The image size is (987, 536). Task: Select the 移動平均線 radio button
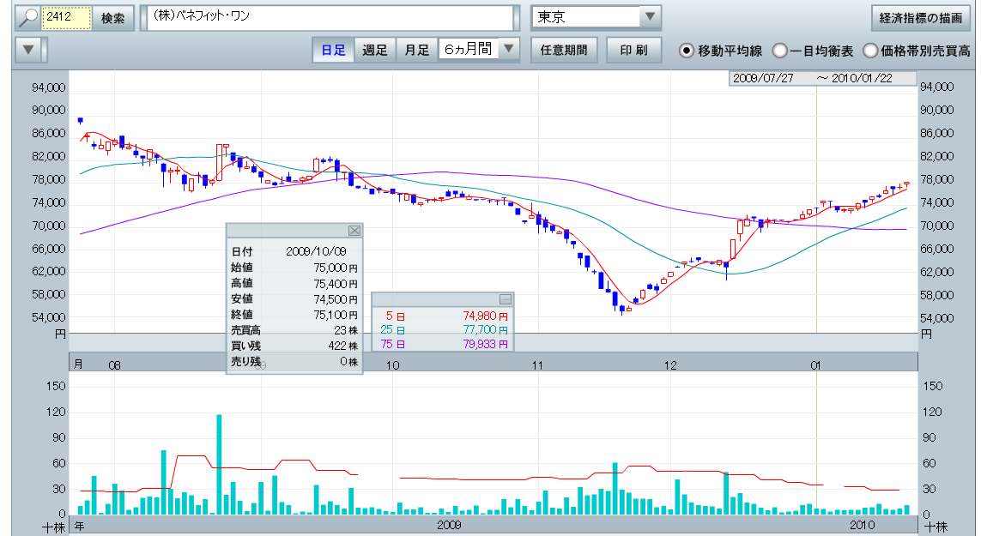687,51
